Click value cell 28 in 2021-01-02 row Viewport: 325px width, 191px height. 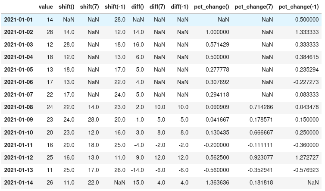pyautogui.click(x=50, y=32)
